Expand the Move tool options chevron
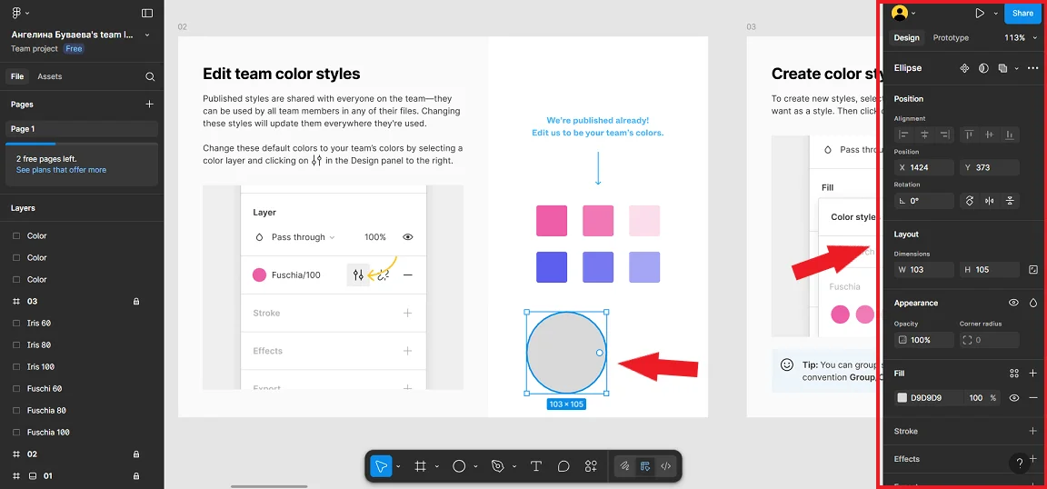This screenshot has height=489, width=1047. point(399,466)
